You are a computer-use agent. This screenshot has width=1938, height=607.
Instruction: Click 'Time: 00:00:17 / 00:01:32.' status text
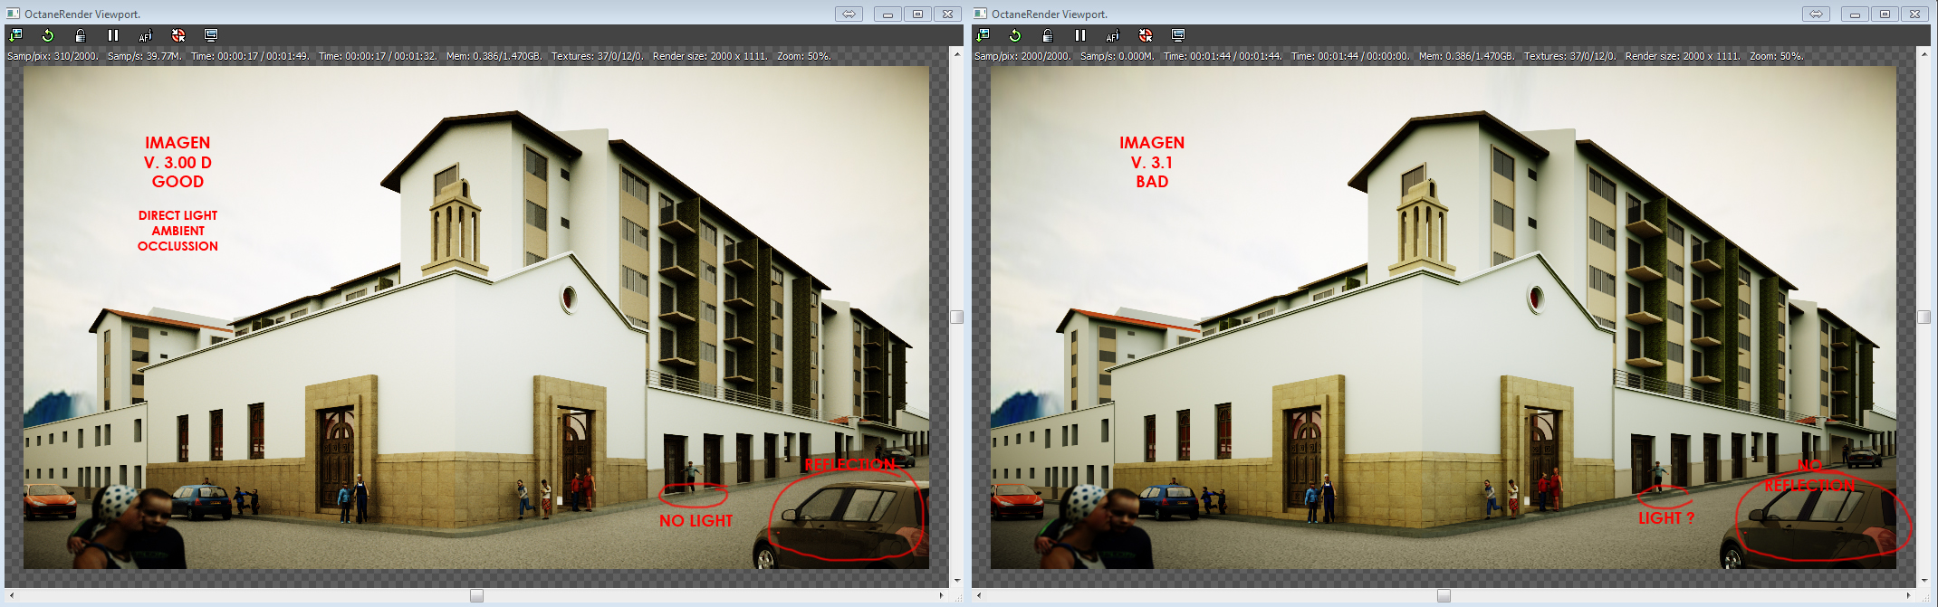click(378, 56)
